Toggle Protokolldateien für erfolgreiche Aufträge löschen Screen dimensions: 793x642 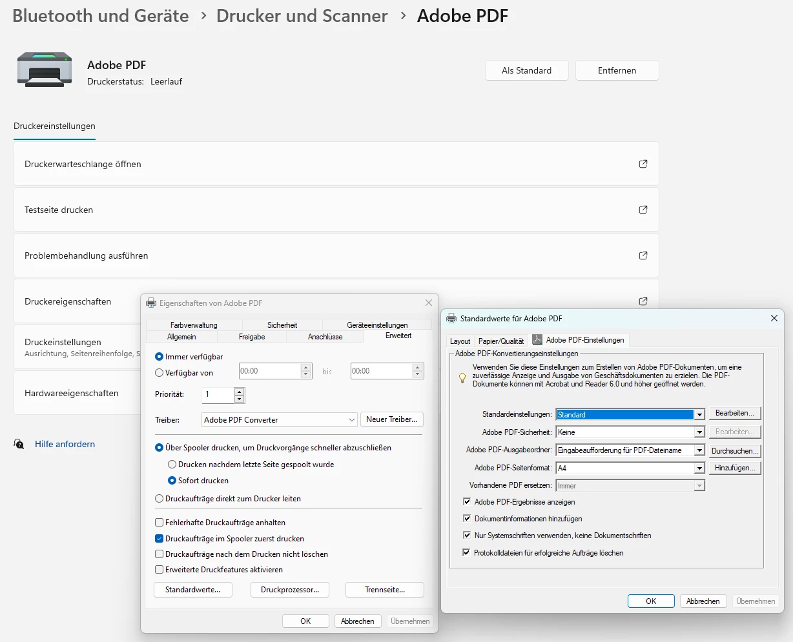(467, 552)
